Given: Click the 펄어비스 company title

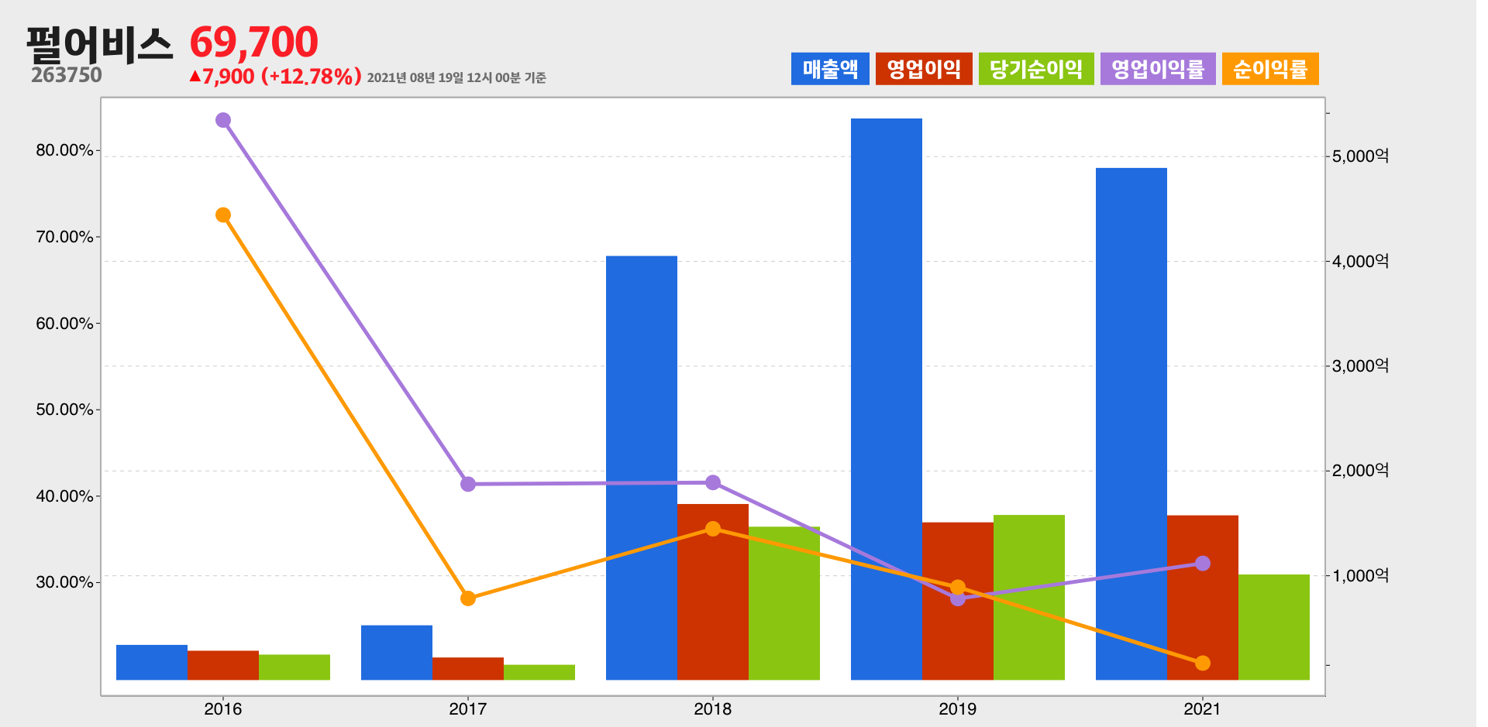Looking at the screenshot, I should click(x=99, y=44).
